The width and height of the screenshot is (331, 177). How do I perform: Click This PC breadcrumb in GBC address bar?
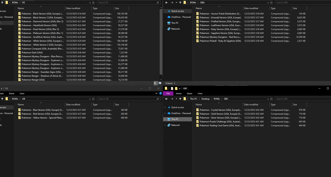[194, 99]
